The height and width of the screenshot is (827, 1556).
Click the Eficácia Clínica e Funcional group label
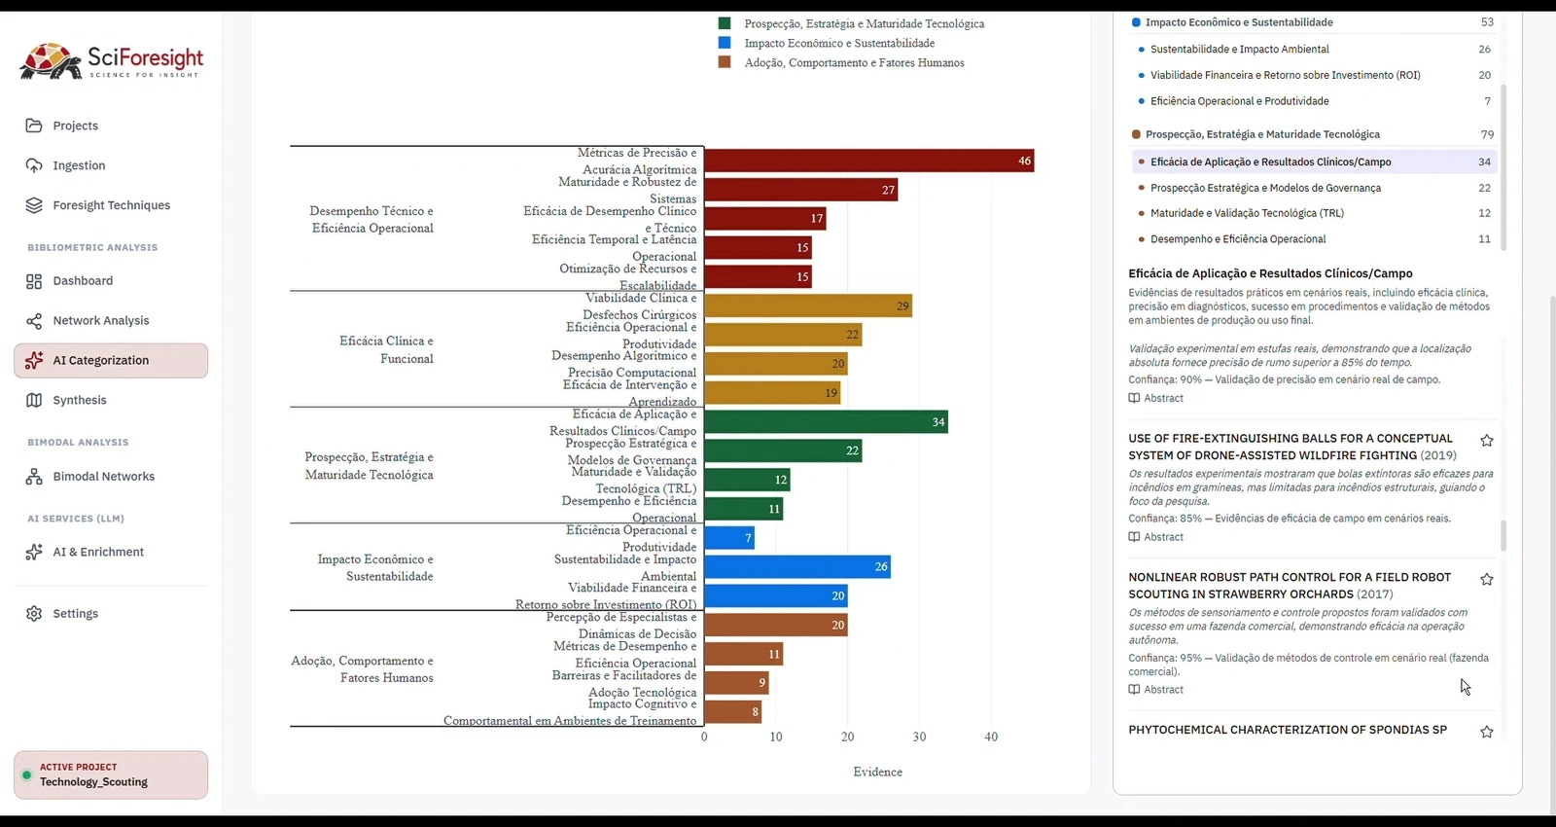click(386, 350)
